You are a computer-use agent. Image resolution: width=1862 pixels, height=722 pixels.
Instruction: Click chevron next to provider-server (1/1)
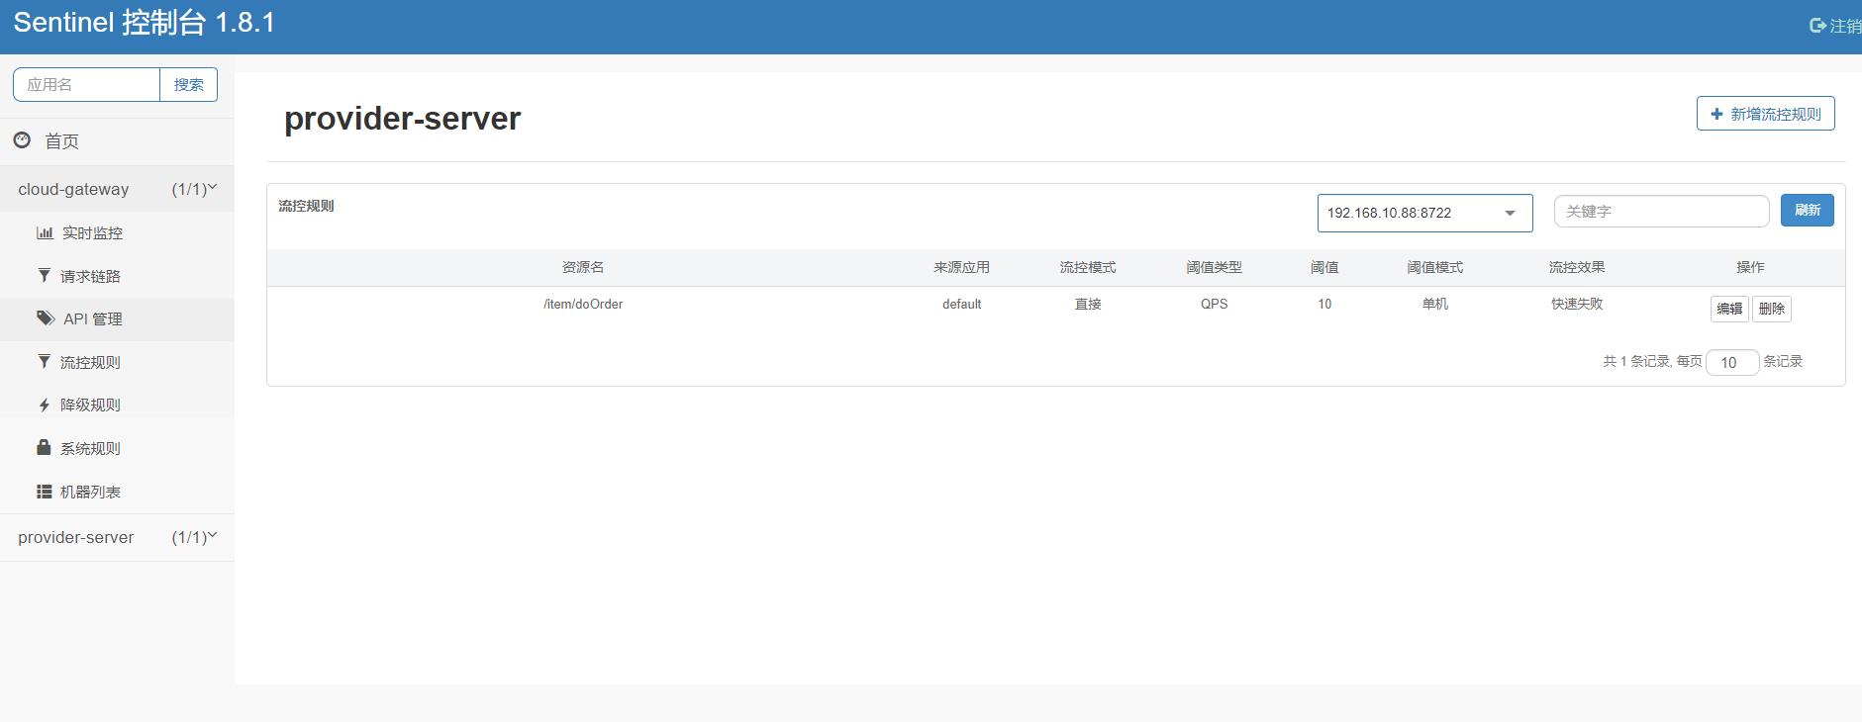point(212,535)
